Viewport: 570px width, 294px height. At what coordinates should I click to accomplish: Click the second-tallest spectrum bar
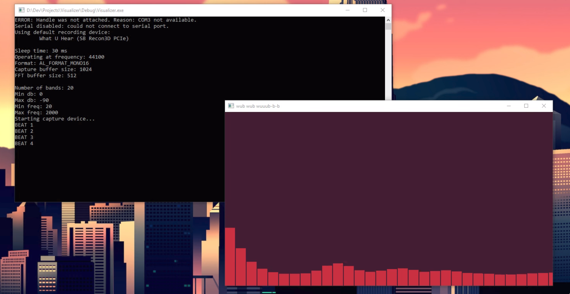pos(241,267)
